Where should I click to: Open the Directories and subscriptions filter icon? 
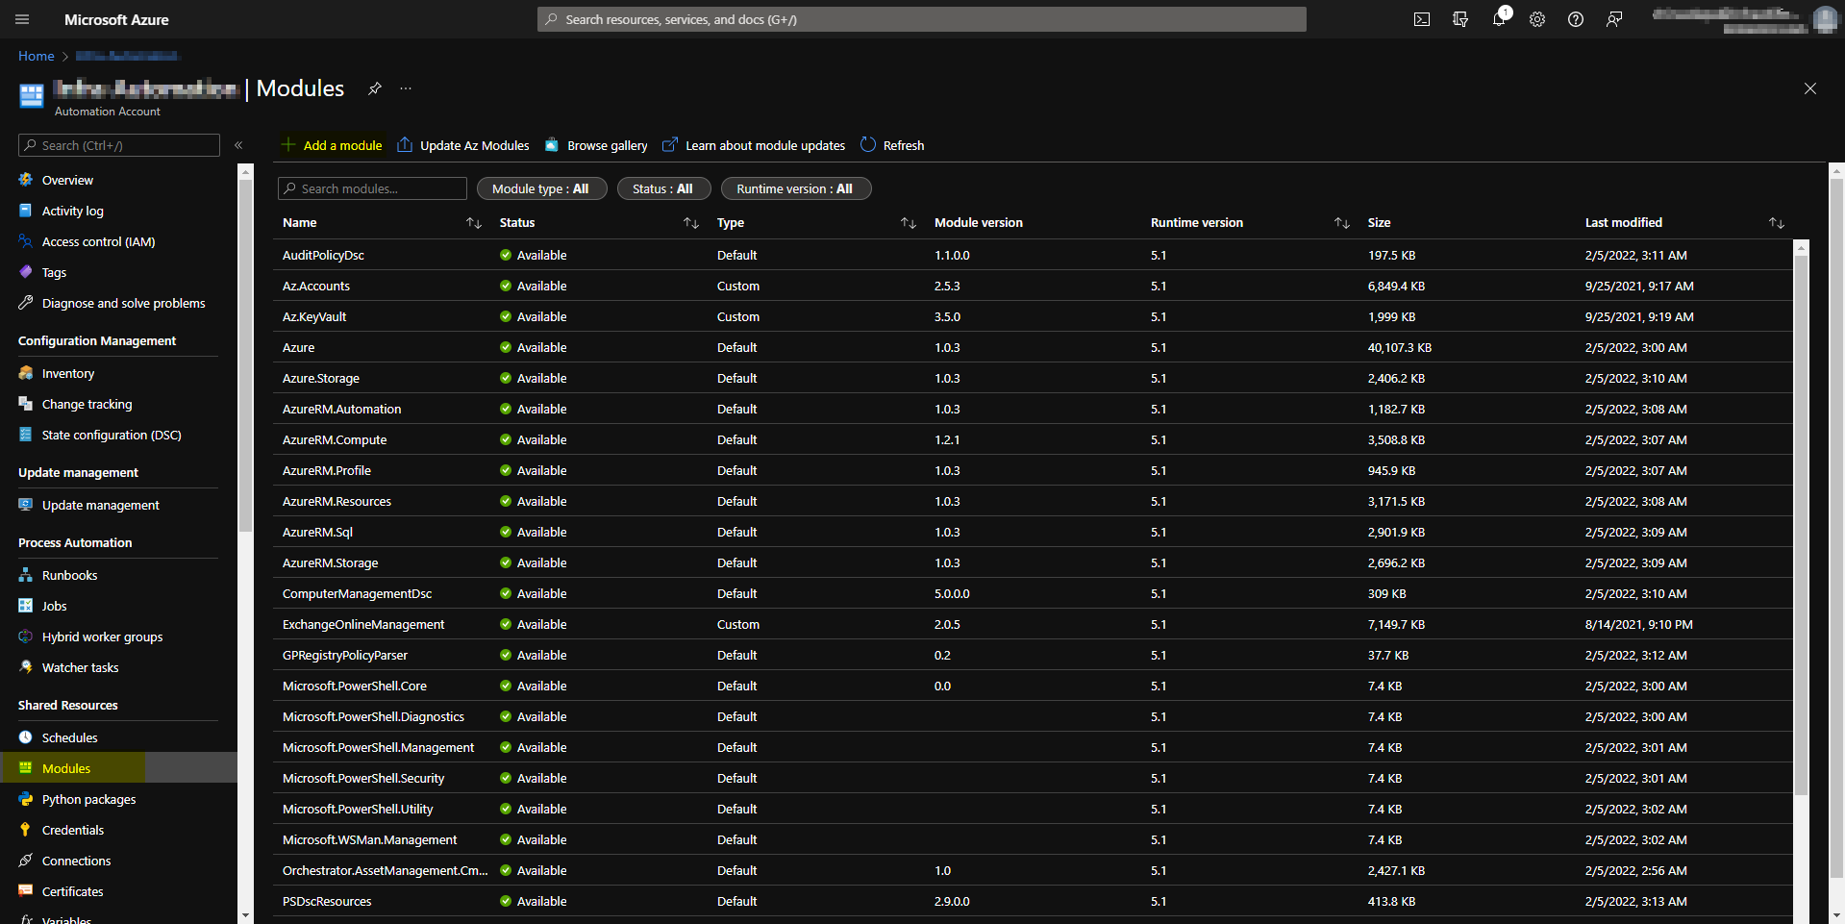(x=1460, y=19)
